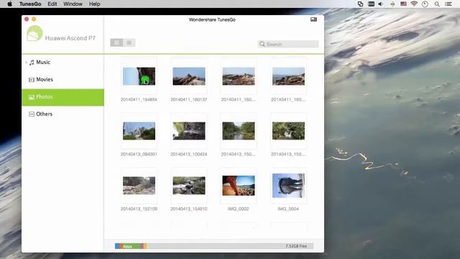
Task: Select third photo in the 20140411 row
Action: point(239,76)
